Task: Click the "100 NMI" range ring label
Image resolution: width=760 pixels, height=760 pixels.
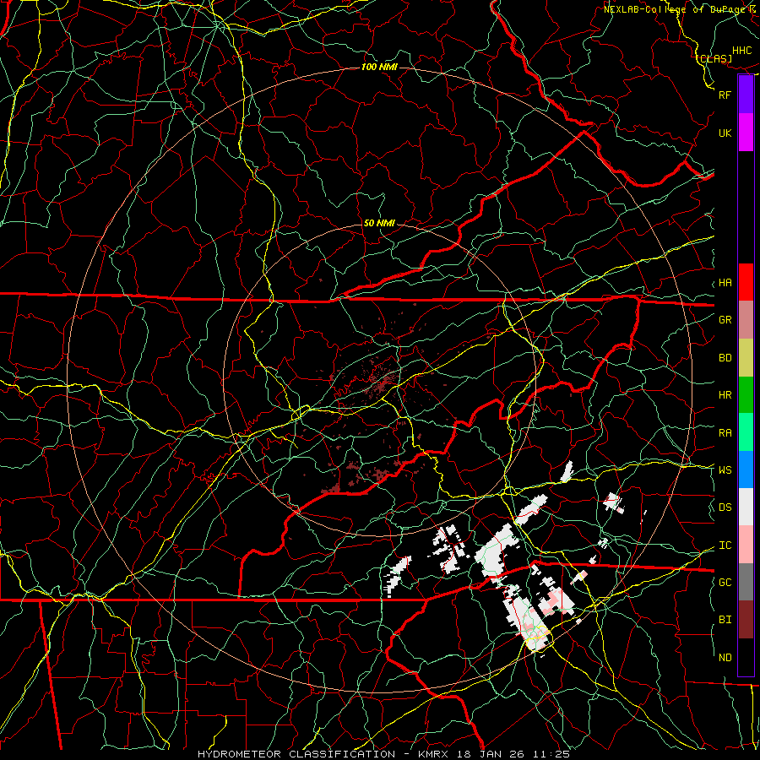Action: tap(379, 67)
